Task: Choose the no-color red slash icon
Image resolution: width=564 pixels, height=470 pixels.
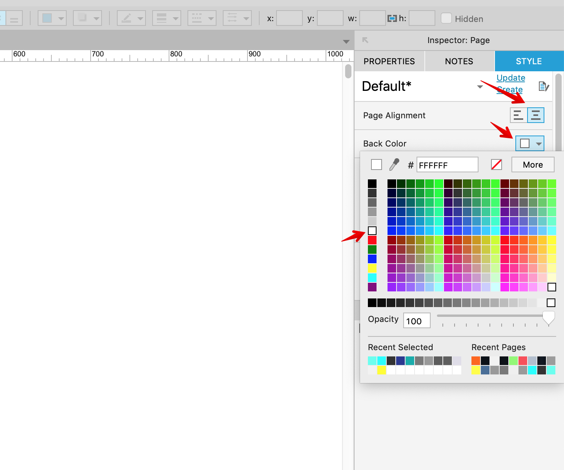Action: [x=497, y=164]
